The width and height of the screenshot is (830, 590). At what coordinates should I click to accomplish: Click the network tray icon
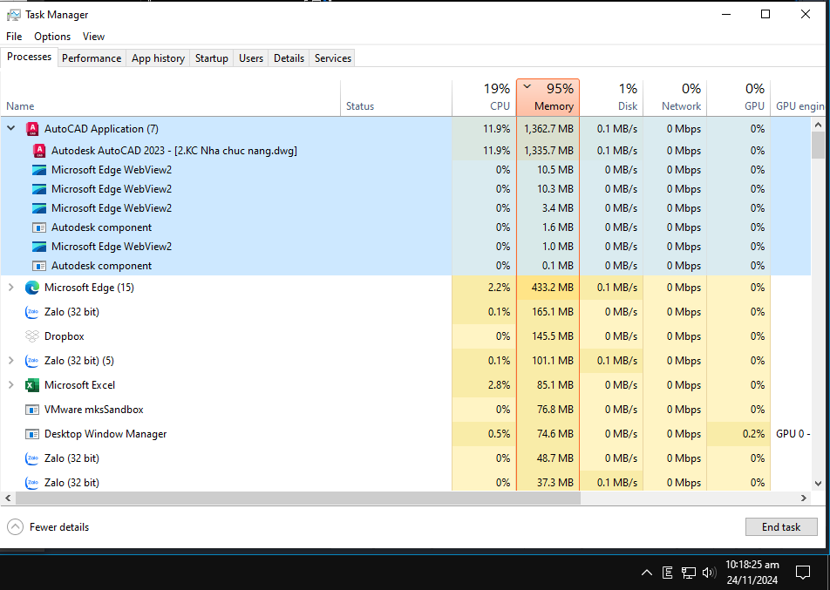[688, 573]
